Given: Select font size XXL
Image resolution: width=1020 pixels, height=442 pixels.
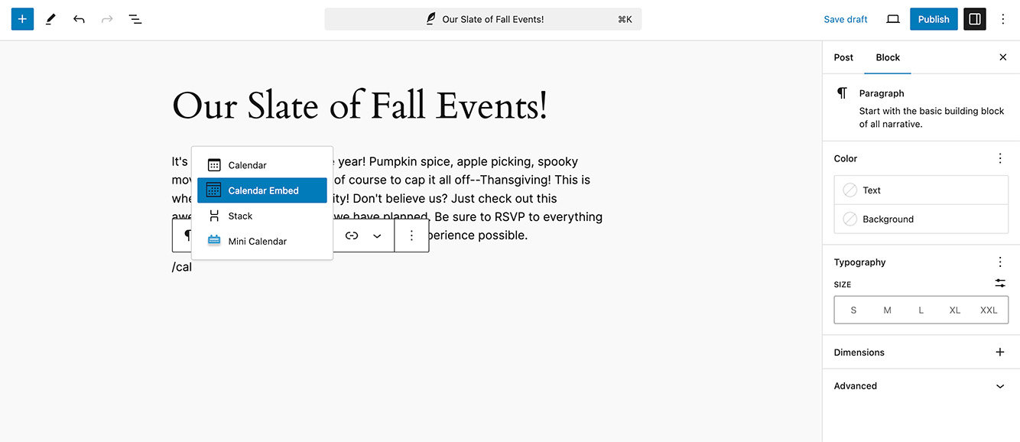Looking at the screenshot, I should pos(989,310).
